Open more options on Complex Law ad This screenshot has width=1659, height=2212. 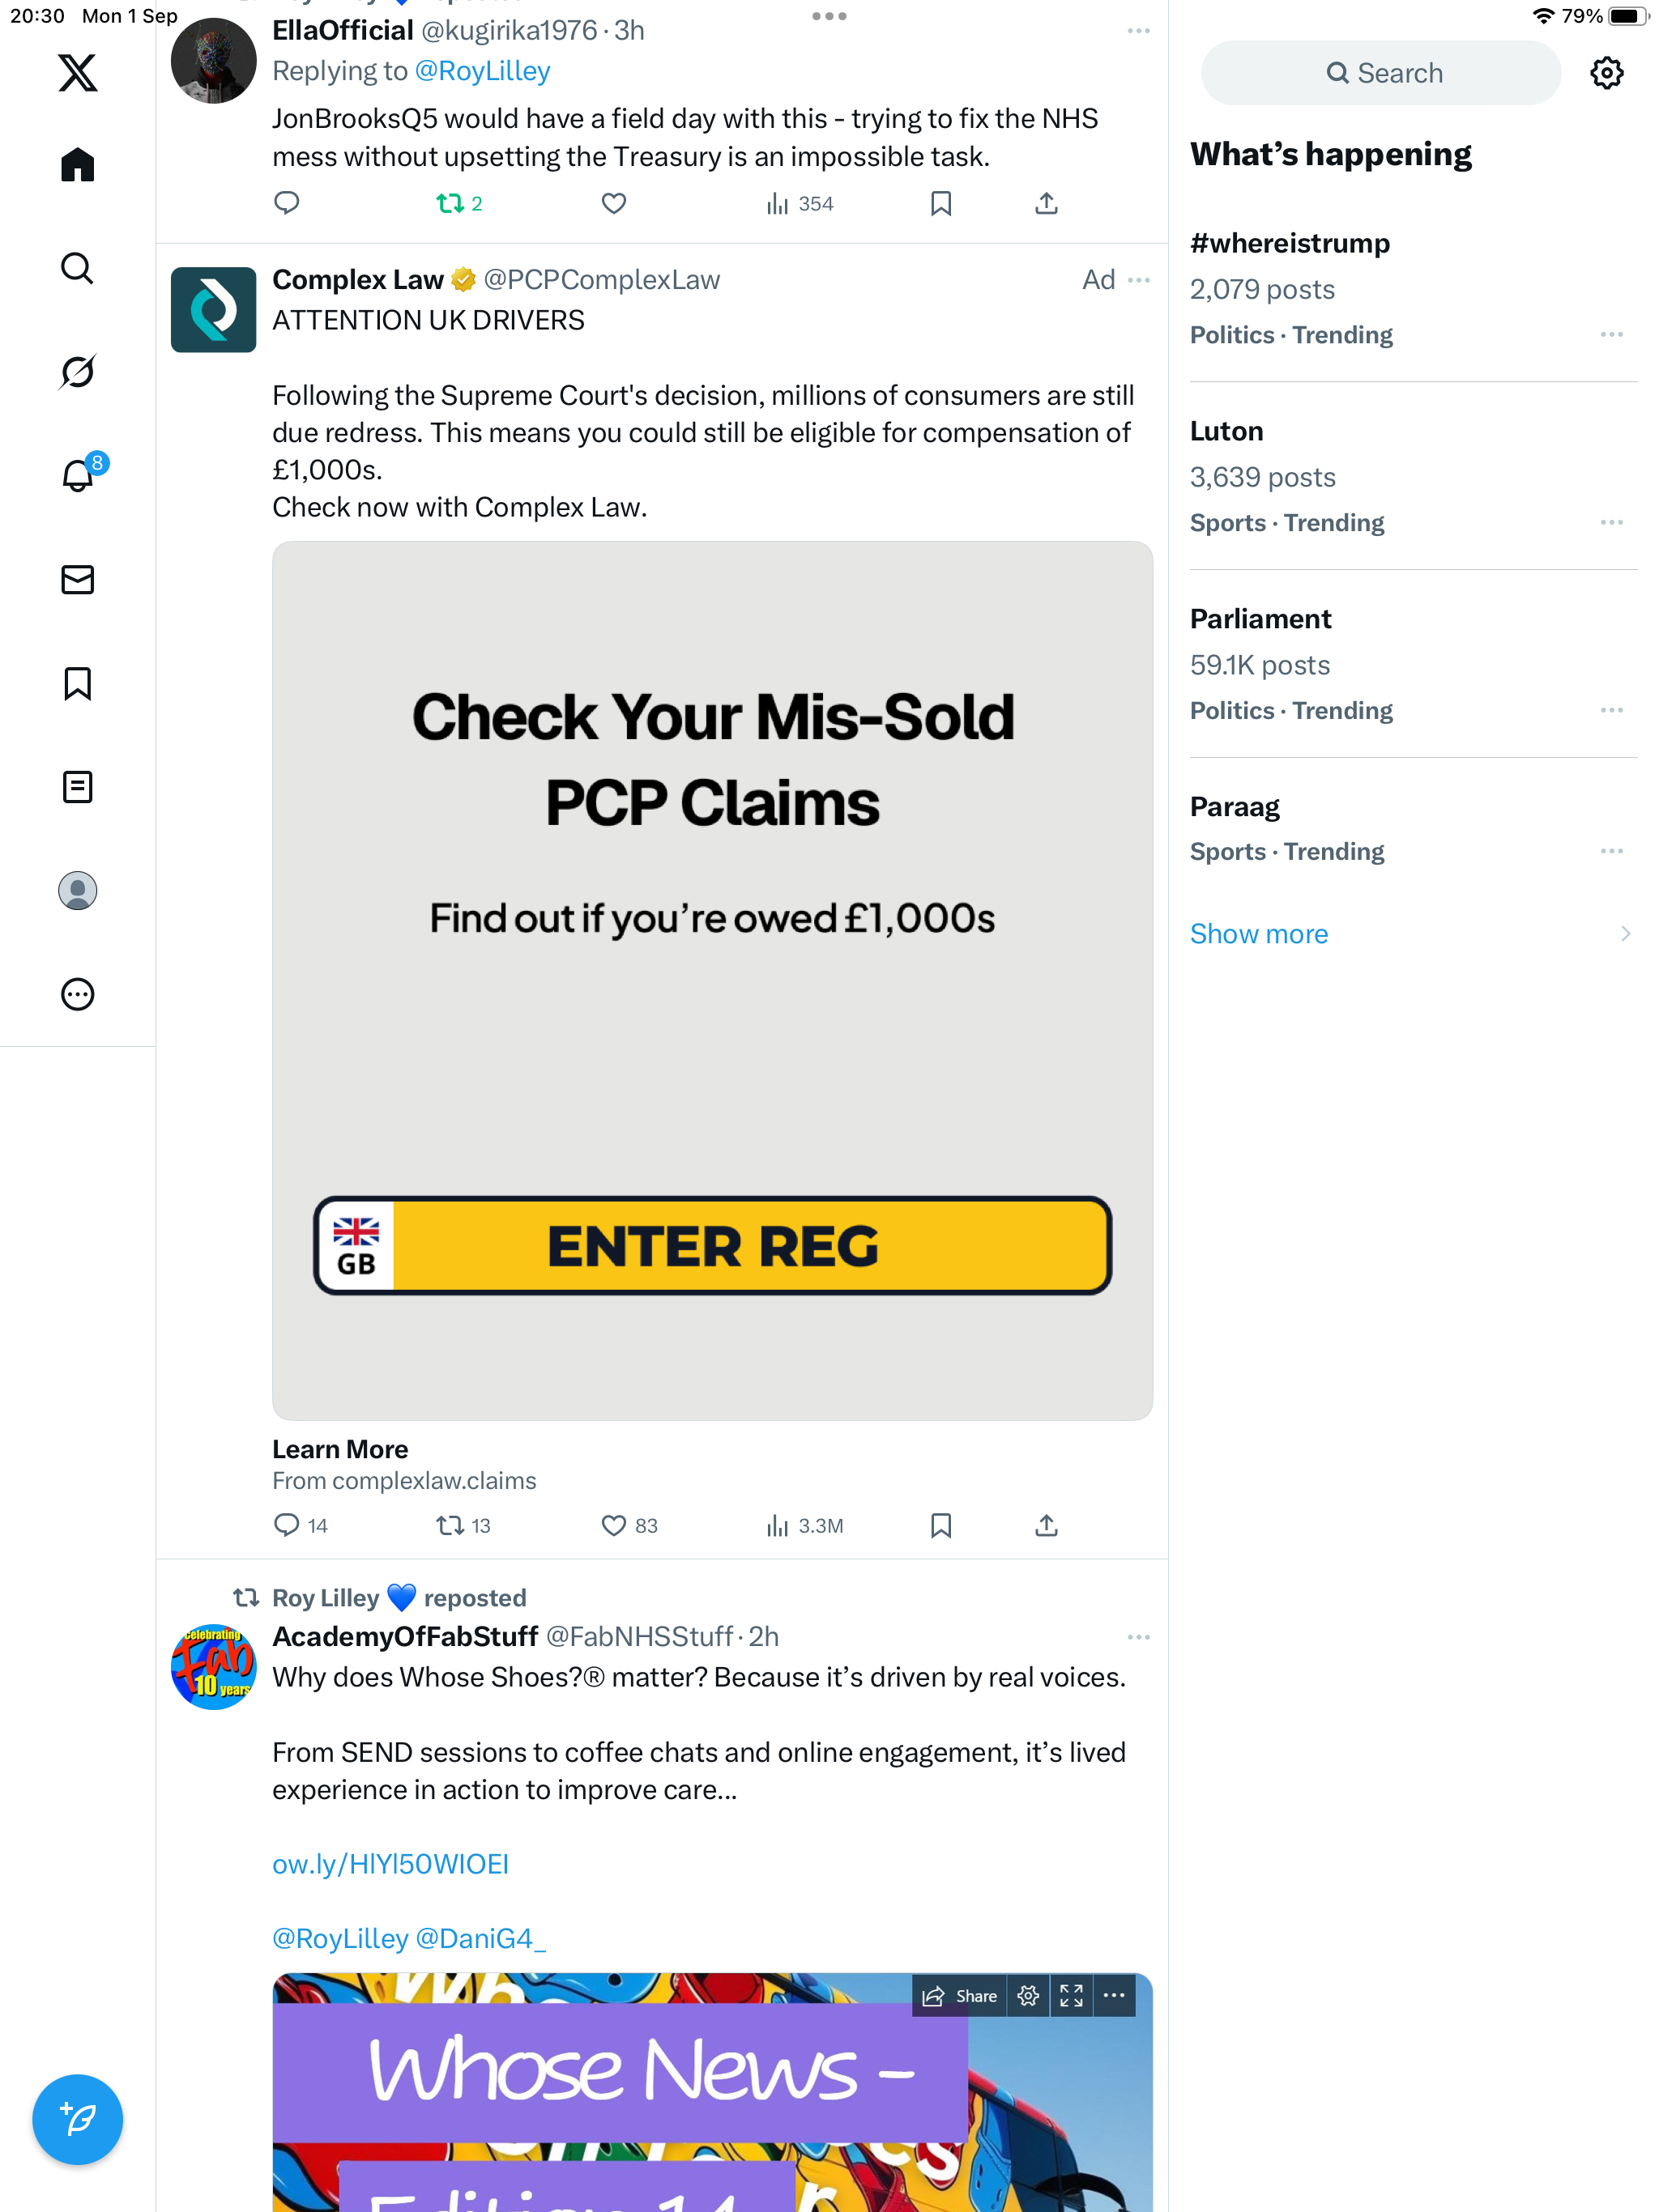click(1139, 280)
